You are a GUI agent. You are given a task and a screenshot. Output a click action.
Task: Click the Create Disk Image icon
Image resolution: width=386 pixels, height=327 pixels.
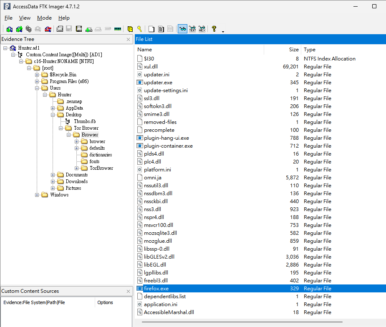point(60,29)
